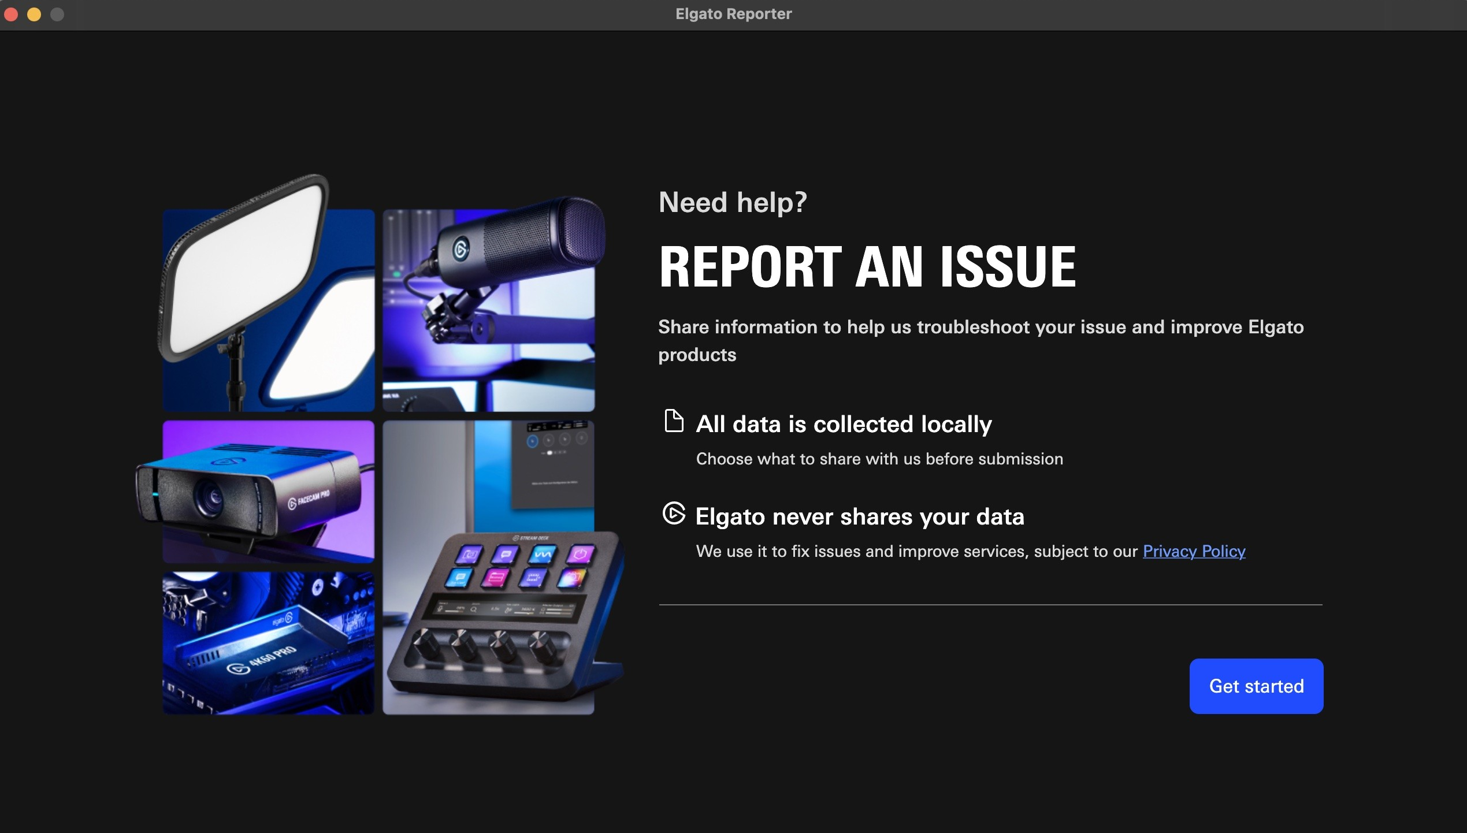Click the Get started button
Image resolution: width=1467 pixels, height=833 pixels.
tap(1256, 686)
